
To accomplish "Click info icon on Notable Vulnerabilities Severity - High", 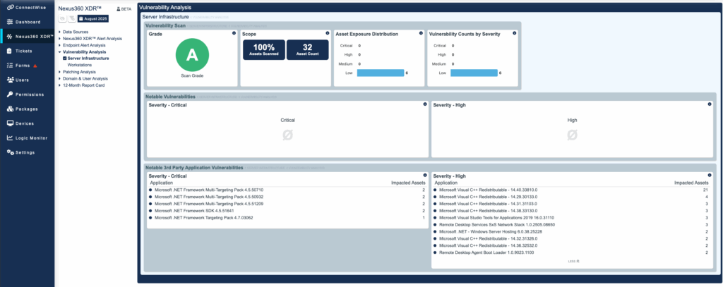I will 709,104.
